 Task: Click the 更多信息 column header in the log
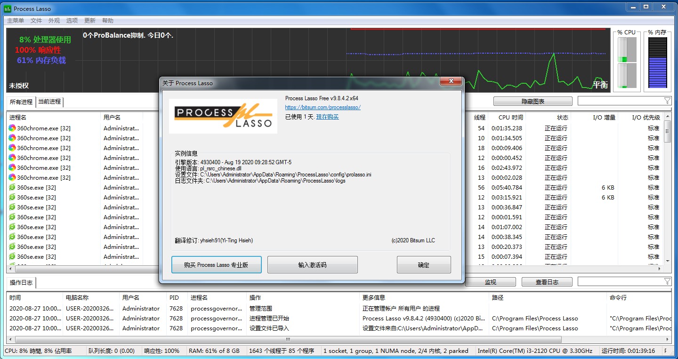424,297
